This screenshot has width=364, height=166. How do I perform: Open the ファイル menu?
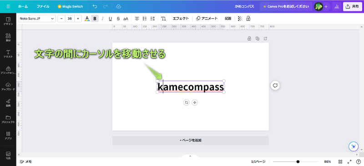pos(43,6)
